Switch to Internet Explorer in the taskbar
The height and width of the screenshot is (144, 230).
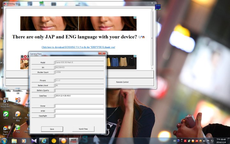(44, 141)
